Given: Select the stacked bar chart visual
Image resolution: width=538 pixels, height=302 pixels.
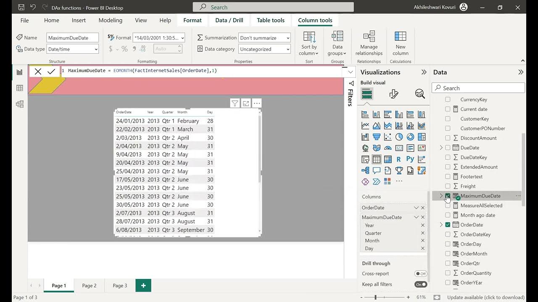Looking at the screenshot, I should point(365,115).
